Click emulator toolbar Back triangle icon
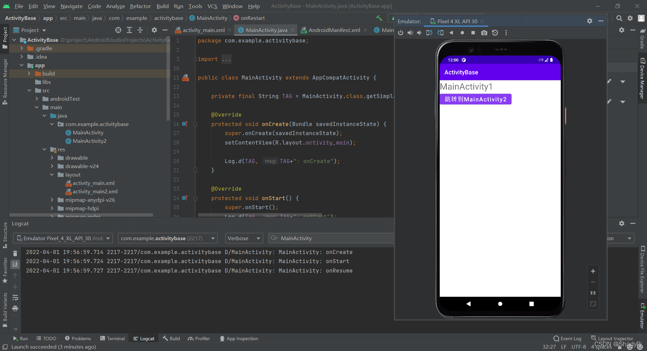647x351 pixels. (x=451, y=33)
